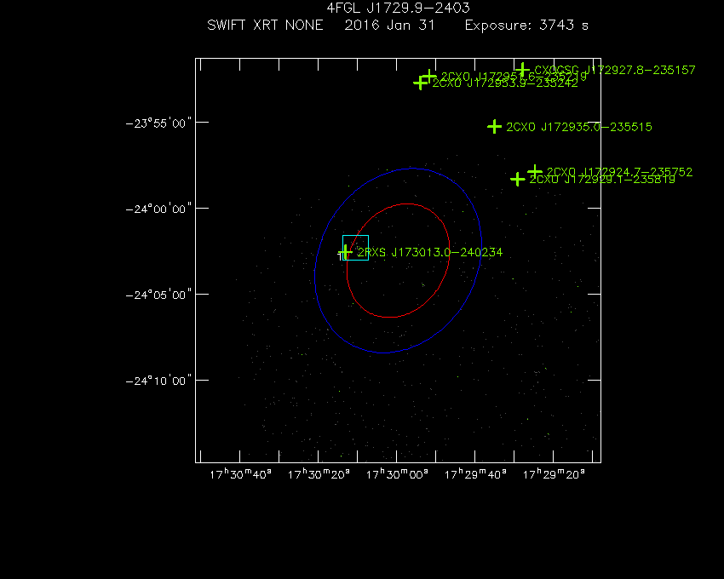Image resolution: width=724 pixels, height=579 pixels.
Task: Click the title text 4FGL J1729.9−2403
Action: coord(398,8)
